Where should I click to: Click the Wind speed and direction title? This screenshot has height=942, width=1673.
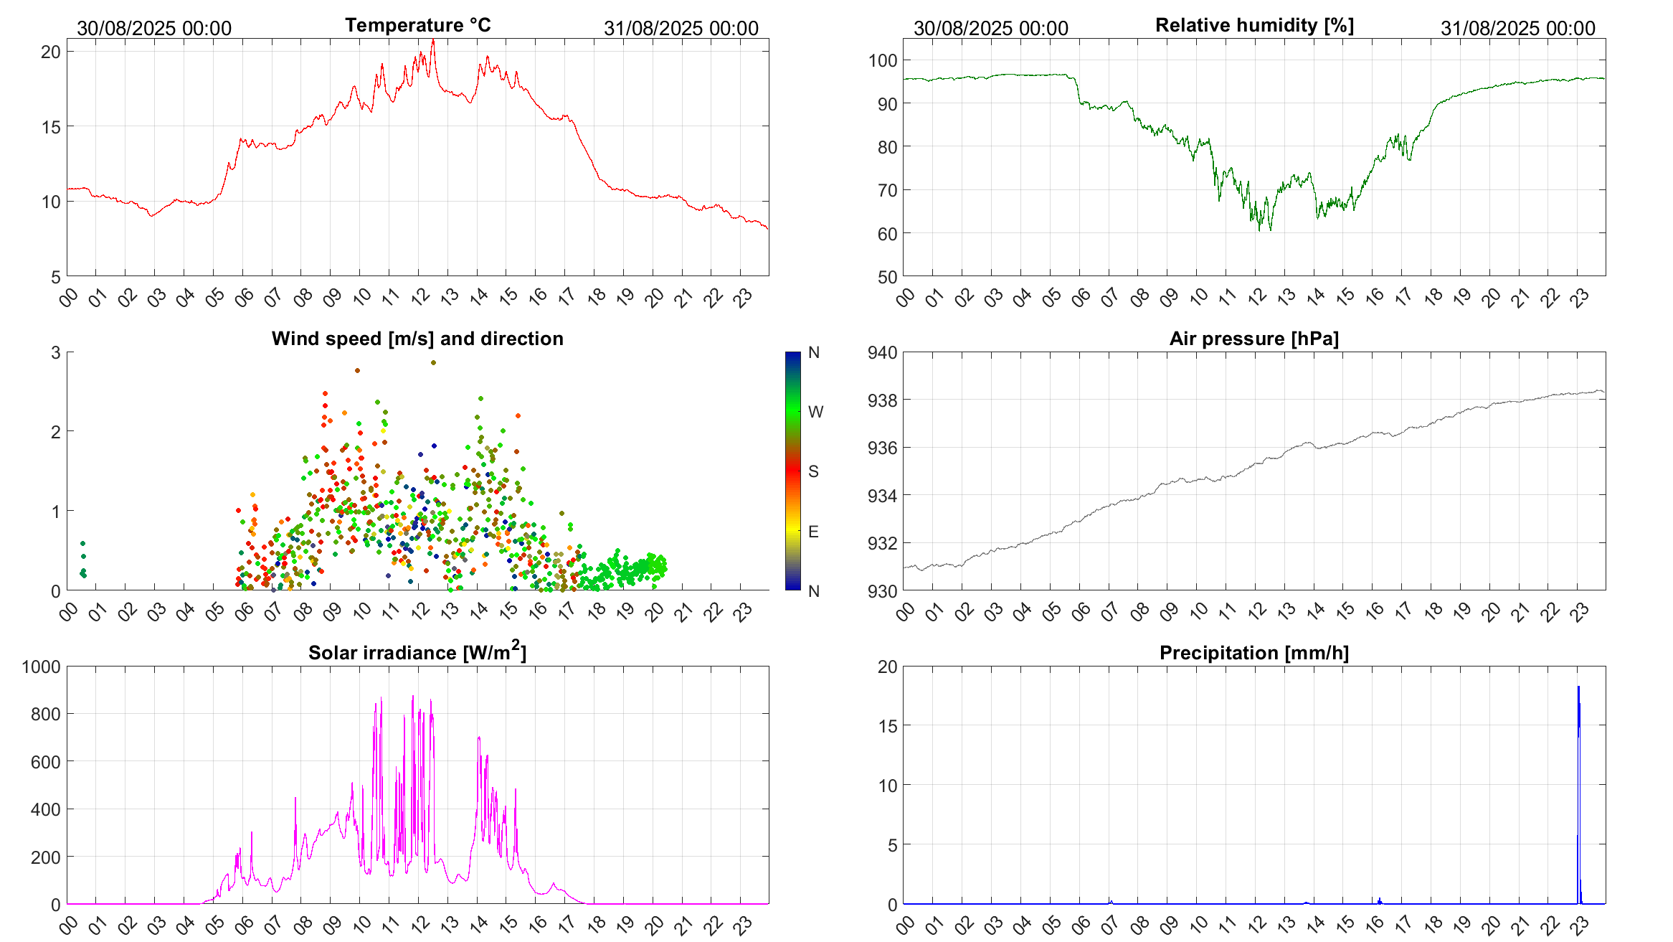click(x=417, y=339)
